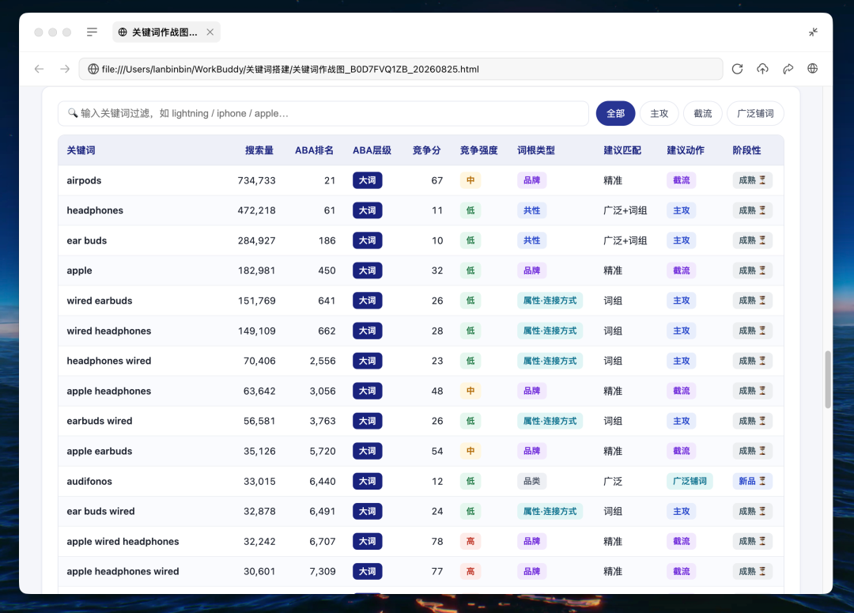Click the audifonos keyword cell
Image resolution: width=854 pixels, height=613 pixels.
[89, 481]
